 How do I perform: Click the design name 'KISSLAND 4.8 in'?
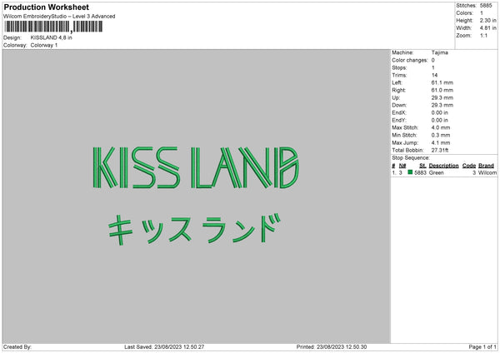coord(52,37)
